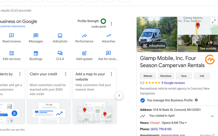Click the Add photo icon
This screenshot has width=218, height=136.
(x=60, y=36)
